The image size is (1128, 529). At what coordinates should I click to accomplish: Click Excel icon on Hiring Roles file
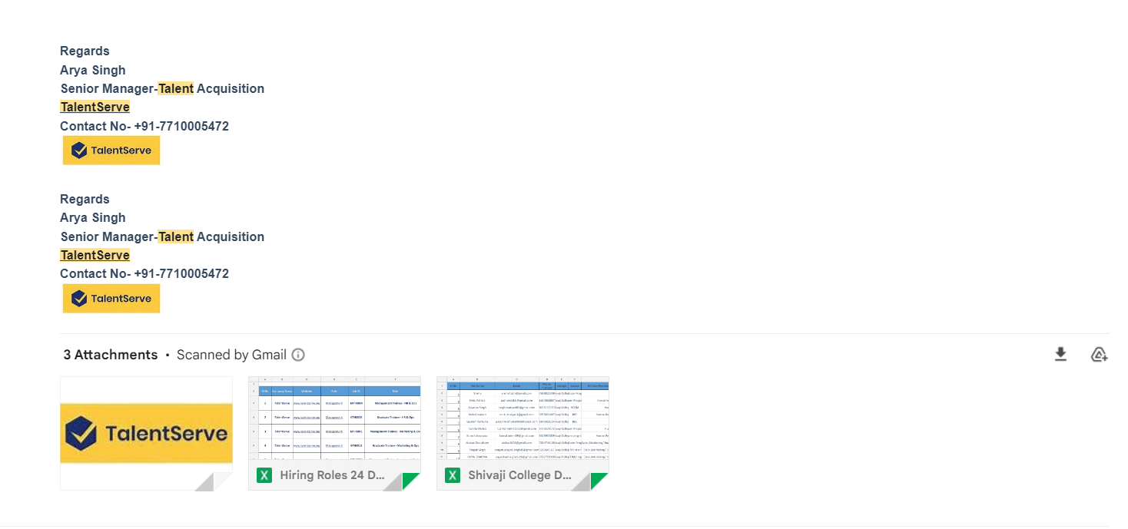click(x=264, y=475)
